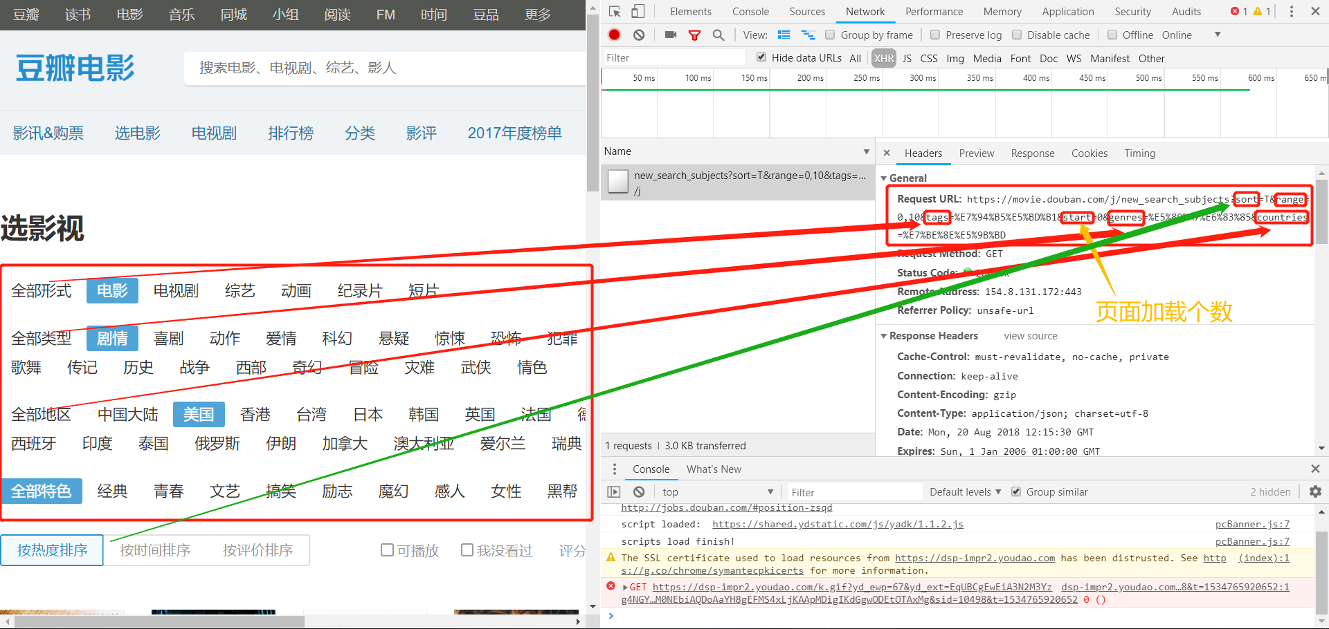Choose 中国大陆 region tag
1329x629 pixels.
[128, 415]
